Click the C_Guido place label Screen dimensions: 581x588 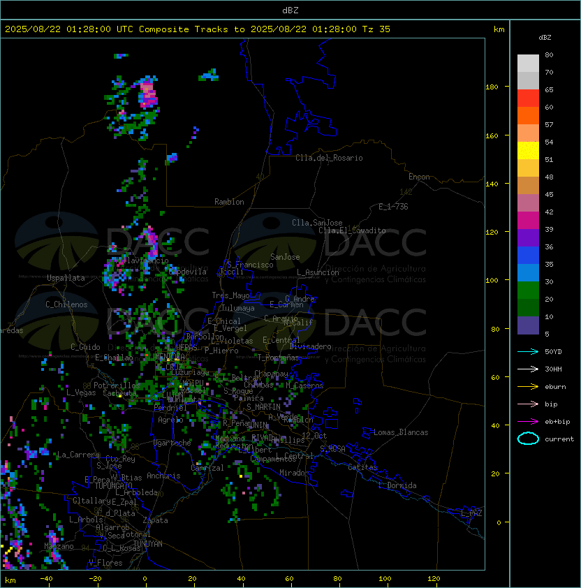click(x=85, y=347)
